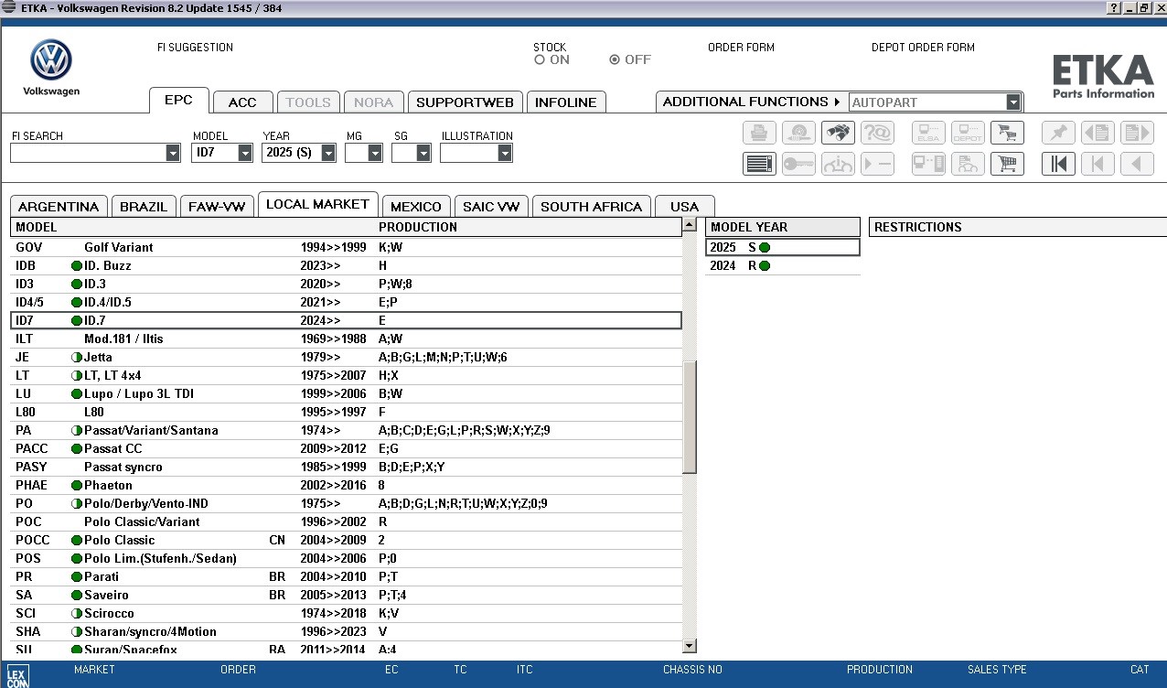
Task: Click the computer and server icon
Action: (928, 164)
